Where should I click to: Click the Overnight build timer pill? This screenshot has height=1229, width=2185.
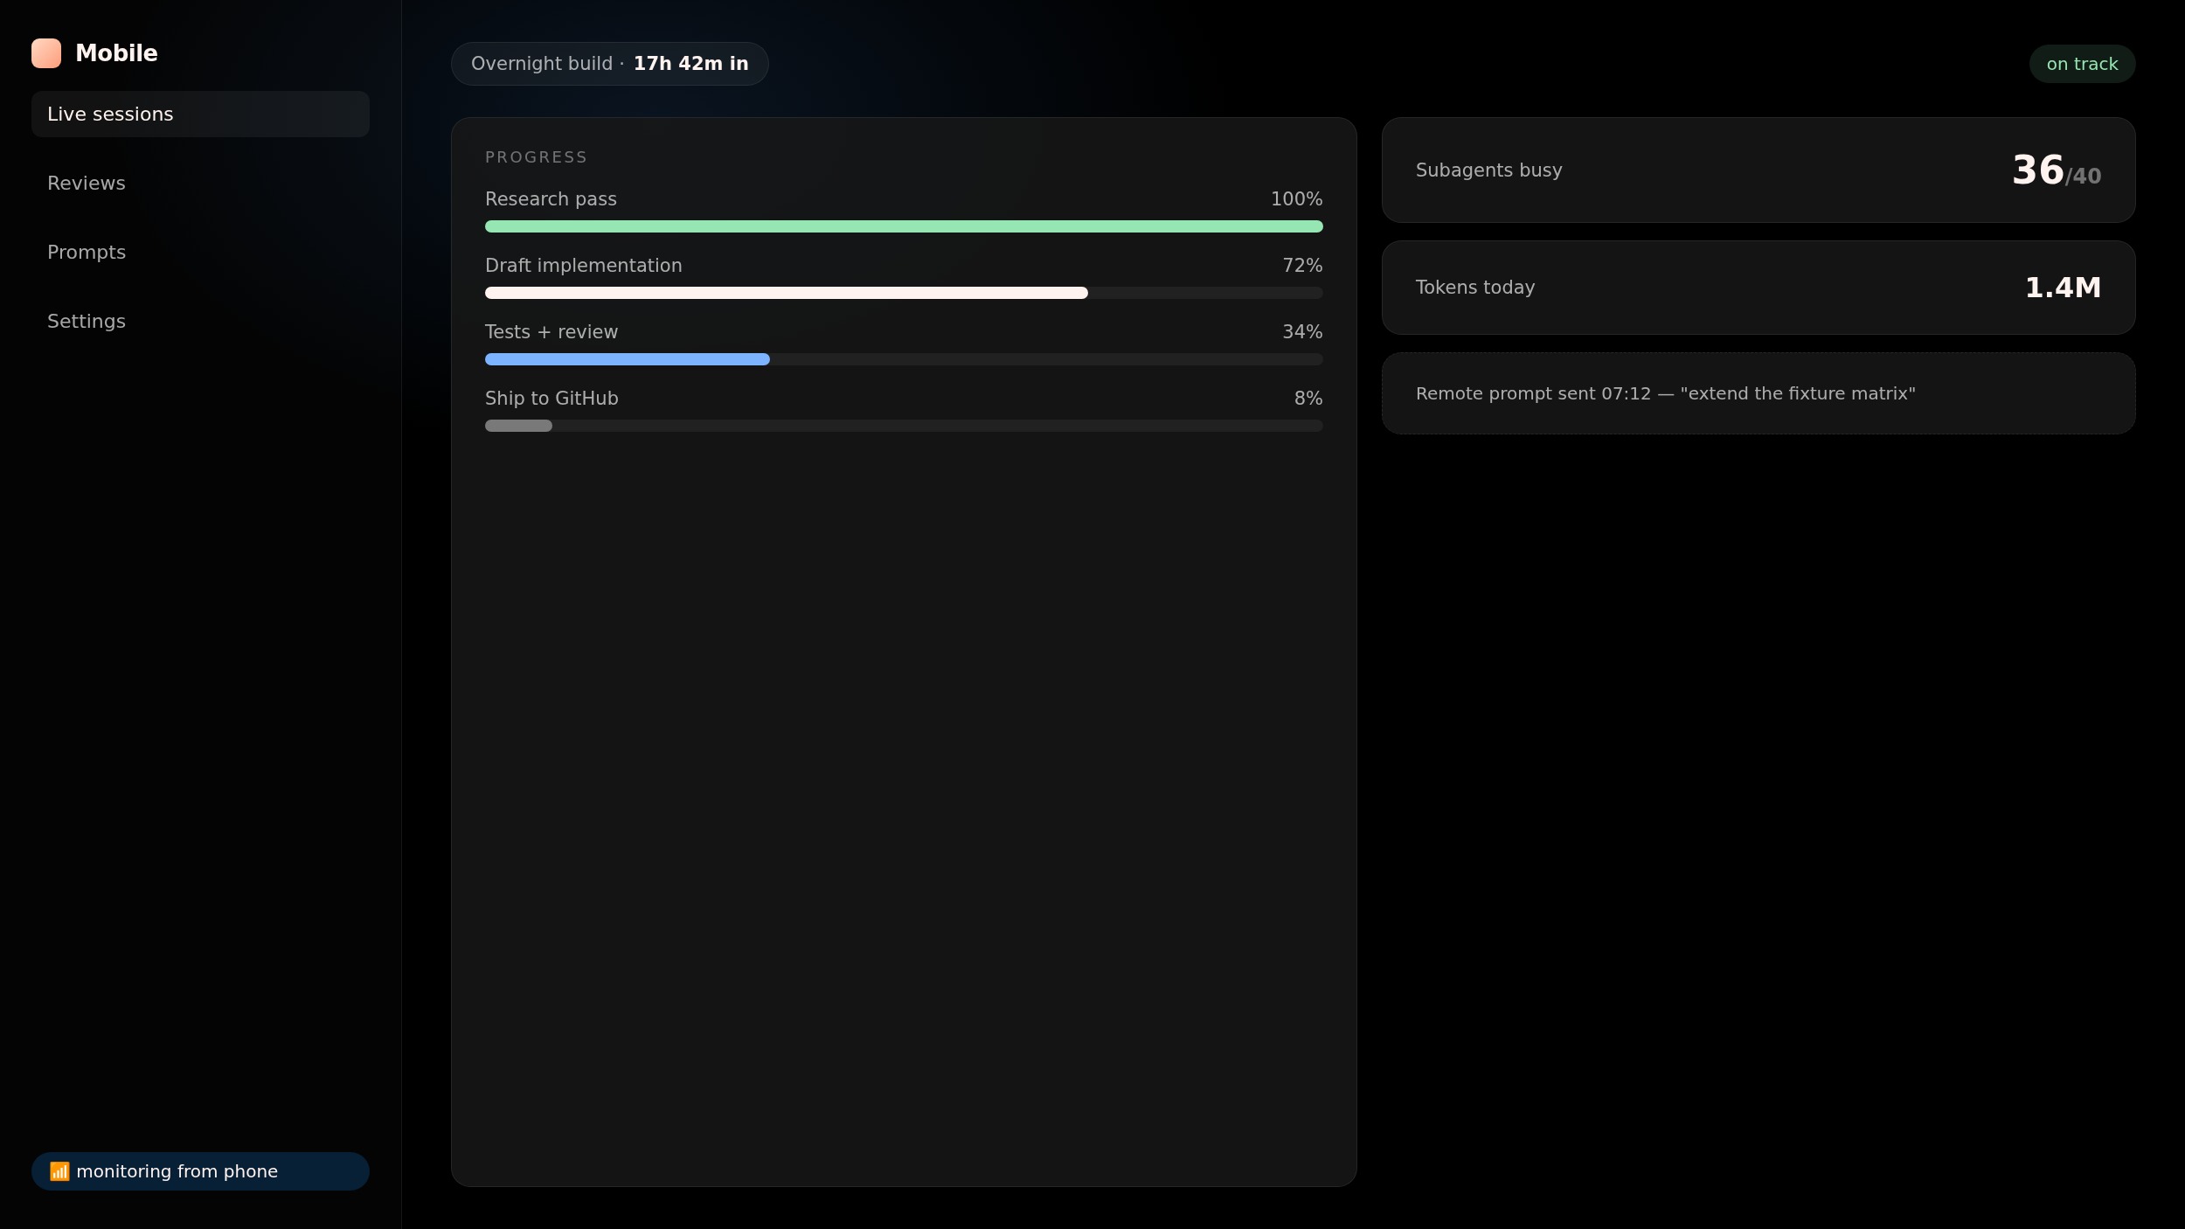(609, 64)
